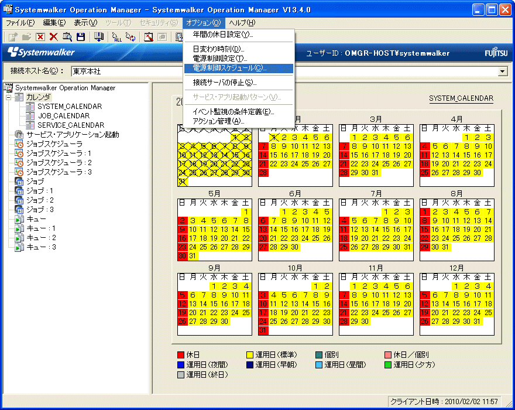Select day 1 in the 8月 calendar
This screenshot has width=515, height=410.
[x=425, y=212]
